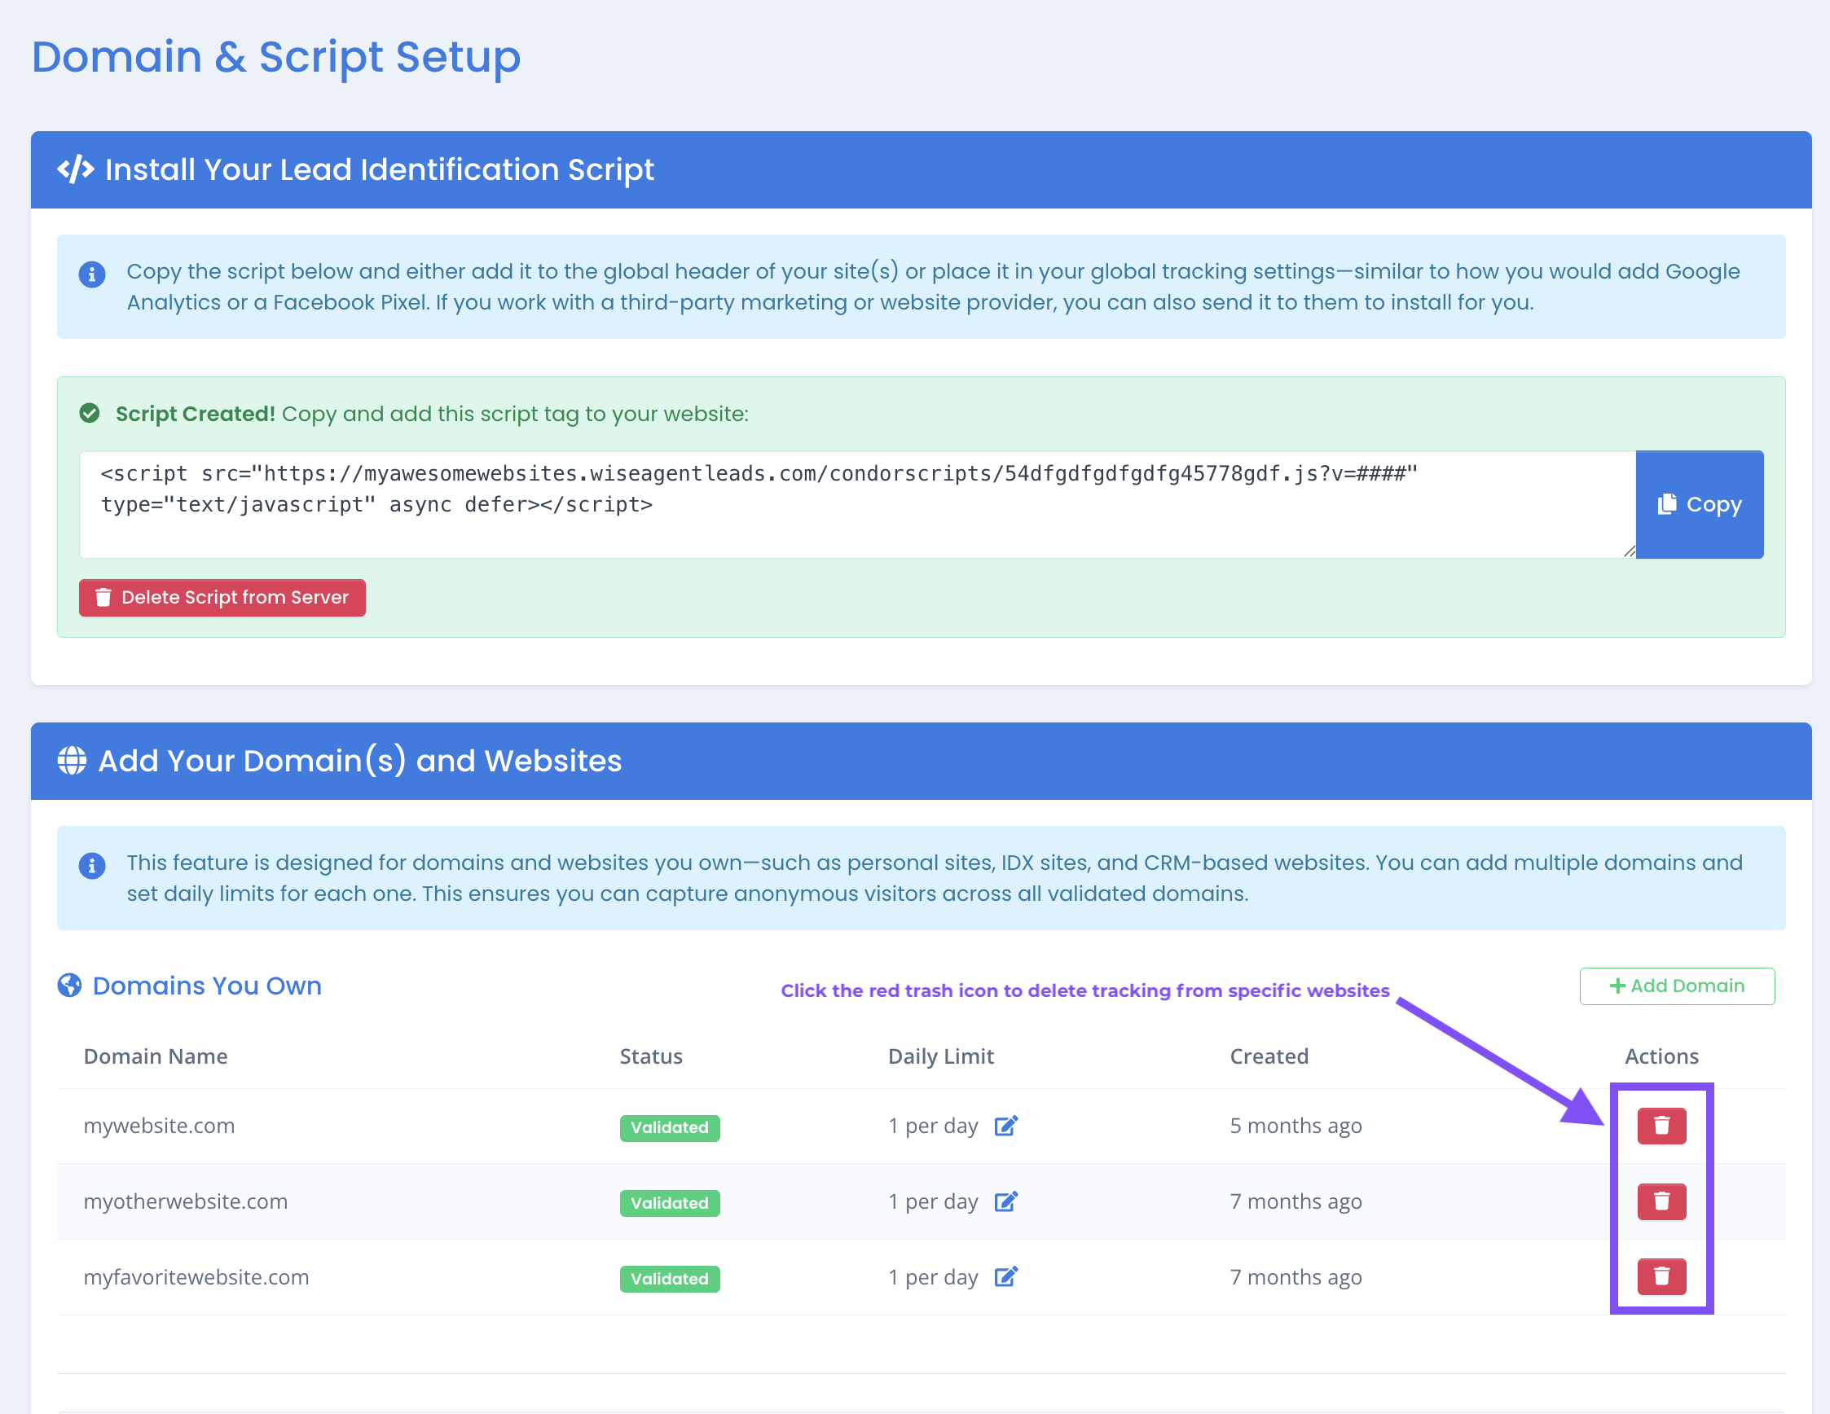
Task: Click the info icon in script instructions banner
Action: [x=92, y=274]
